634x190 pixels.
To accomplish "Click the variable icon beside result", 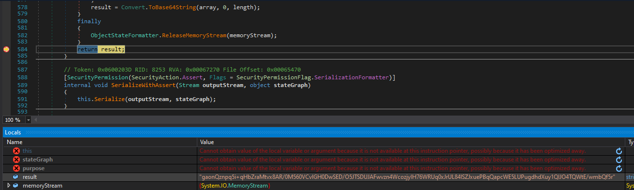I will tap(16, 177).
